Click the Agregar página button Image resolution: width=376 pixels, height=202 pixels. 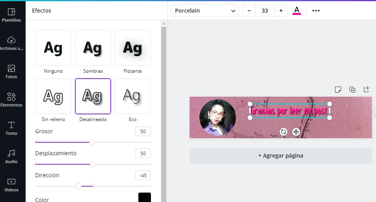coord(281,156)
